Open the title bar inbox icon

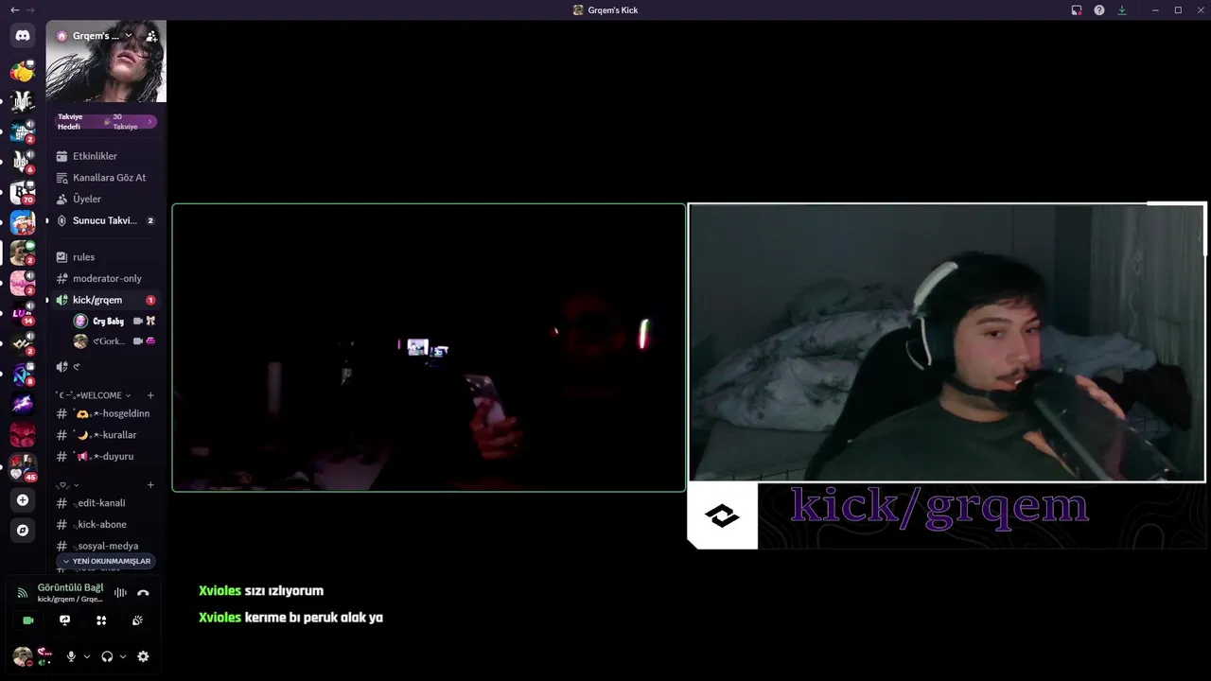point(1077,9)
